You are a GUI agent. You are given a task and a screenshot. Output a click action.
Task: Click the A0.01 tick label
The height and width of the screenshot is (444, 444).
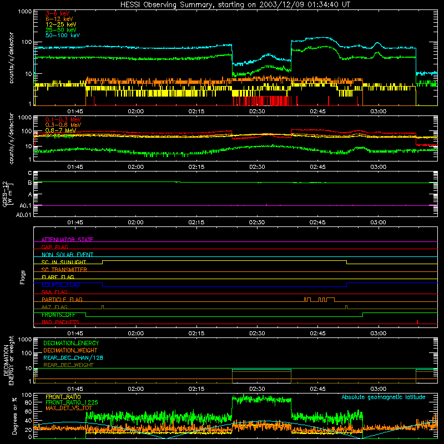[24, 215]
